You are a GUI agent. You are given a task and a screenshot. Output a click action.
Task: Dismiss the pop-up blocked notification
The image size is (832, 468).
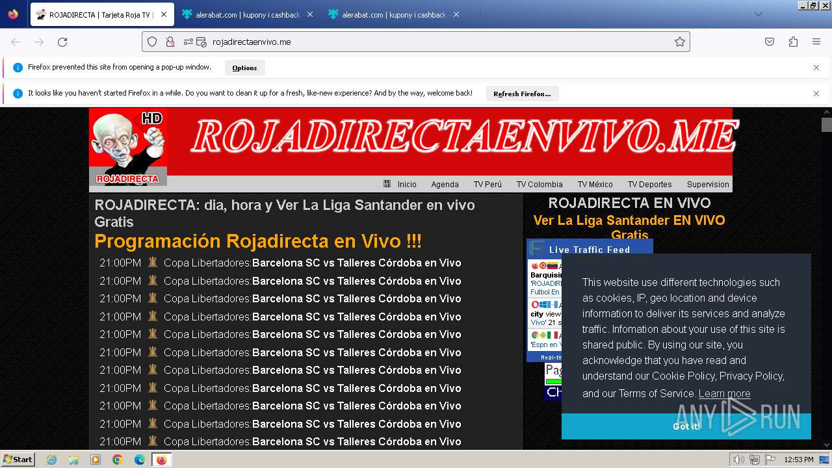click(816, 68)
